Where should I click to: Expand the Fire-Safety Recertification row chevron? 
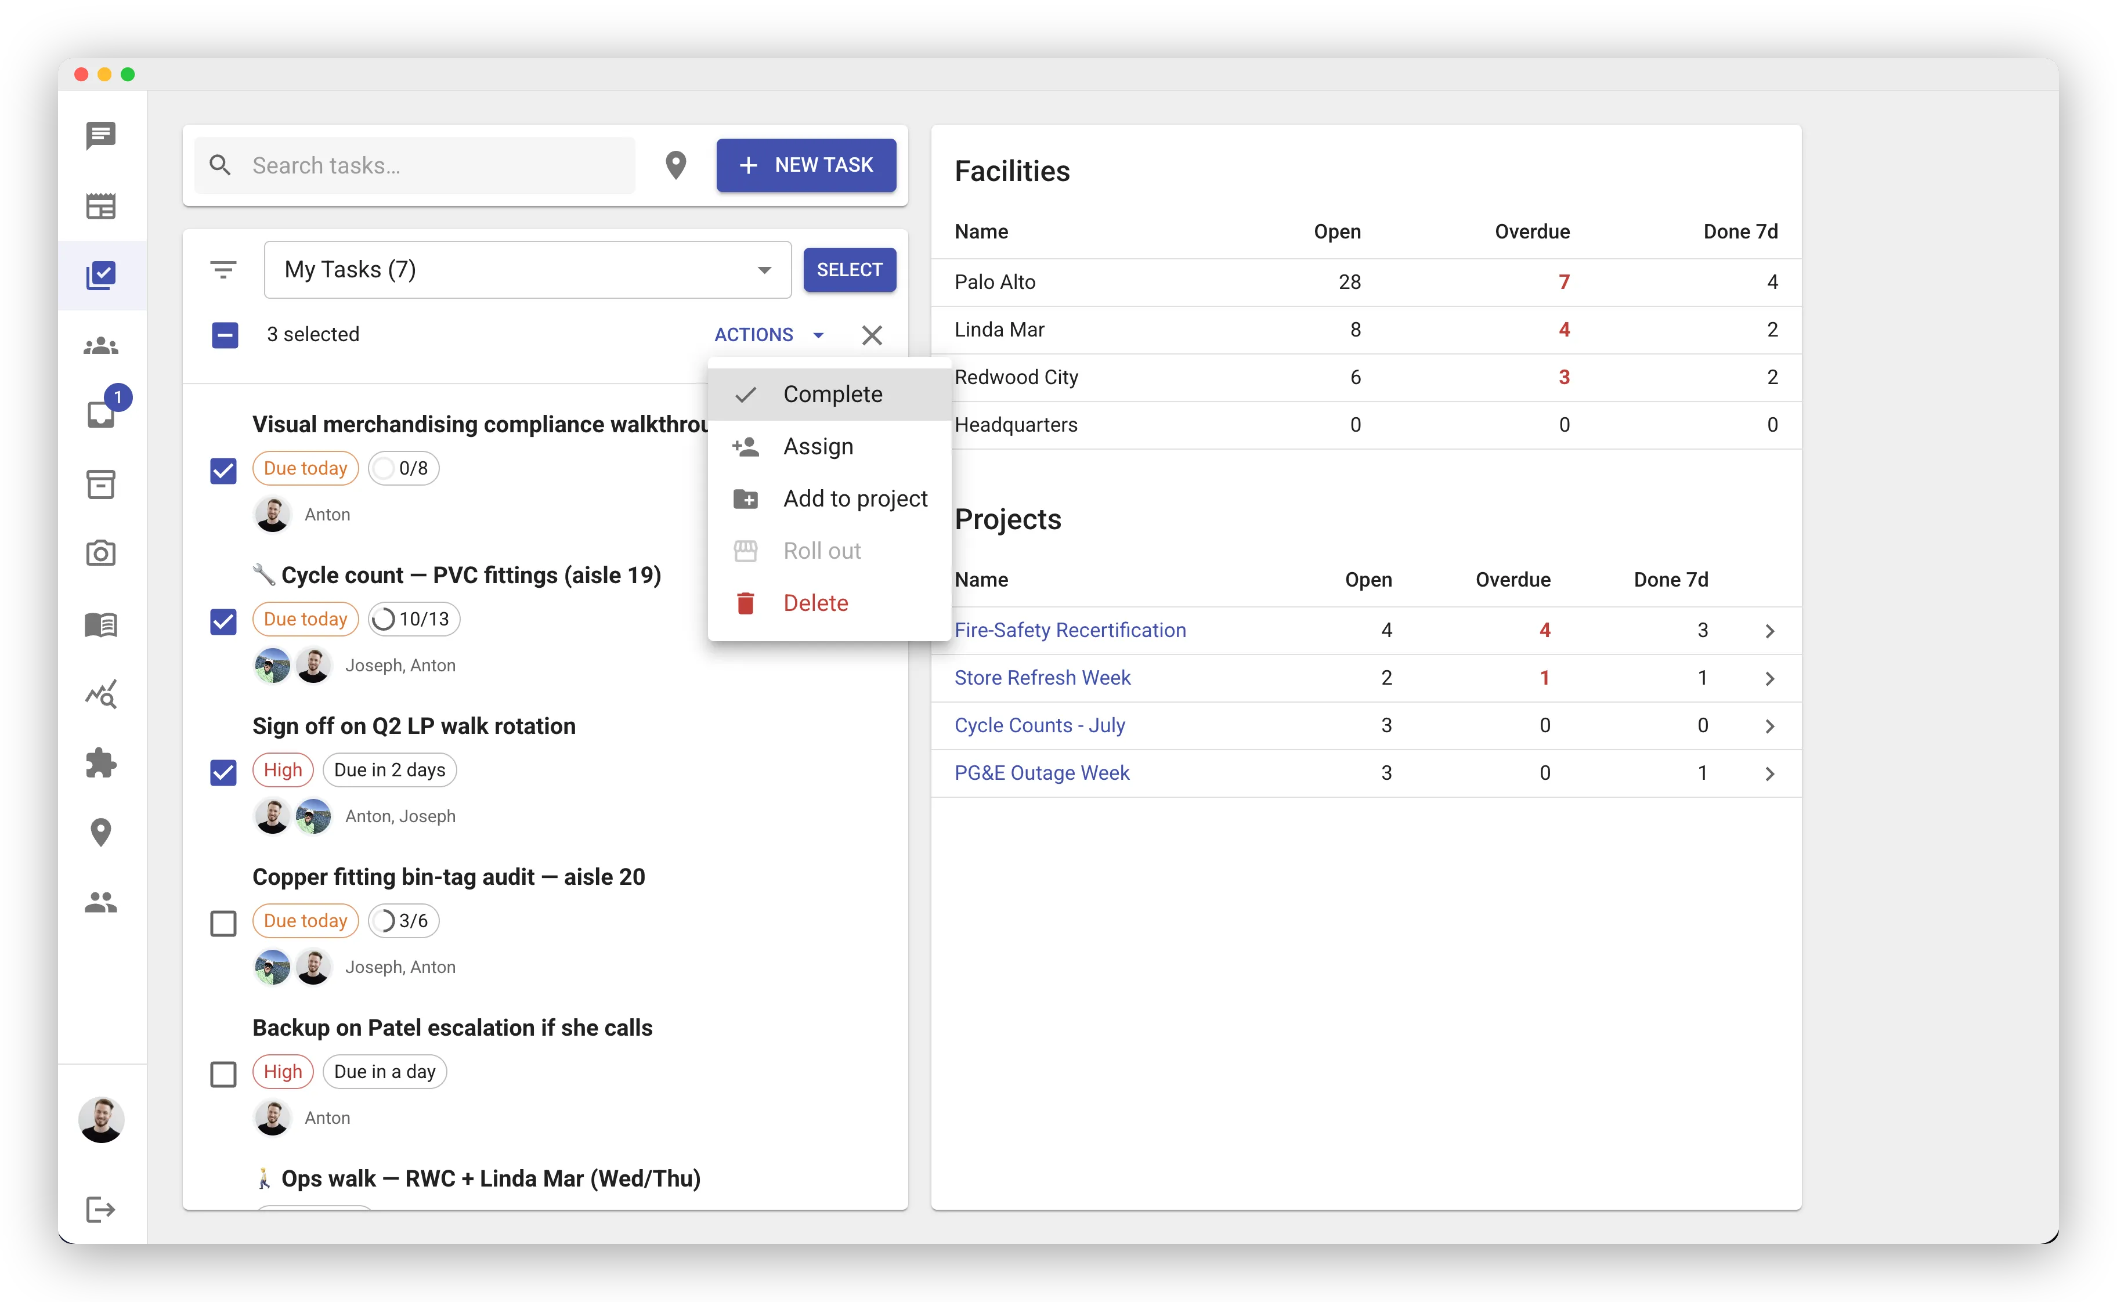1769,631
